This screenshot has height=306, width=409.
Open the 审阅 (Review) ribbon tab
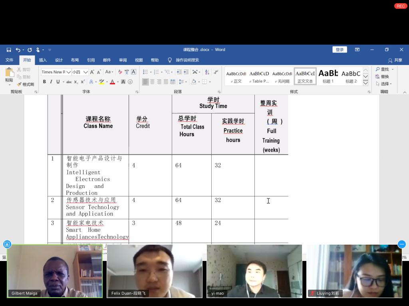pyautogui.click(x=123, y=60)
